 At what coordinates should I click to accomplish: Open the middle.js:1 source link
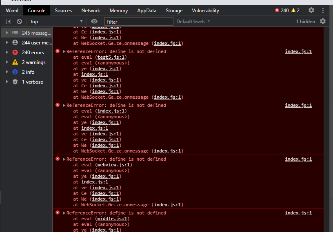click(x=112, y=219)
